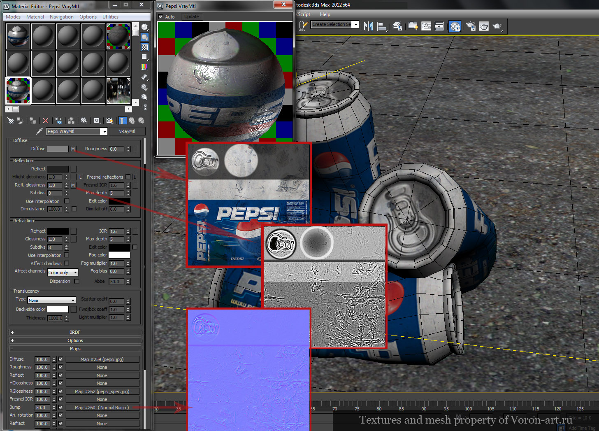Viewport: 599px width, 431px height.
Task: Open Map #260 (Normal Bump) map button
Action: pyautogui.click(x=102, y=408)
